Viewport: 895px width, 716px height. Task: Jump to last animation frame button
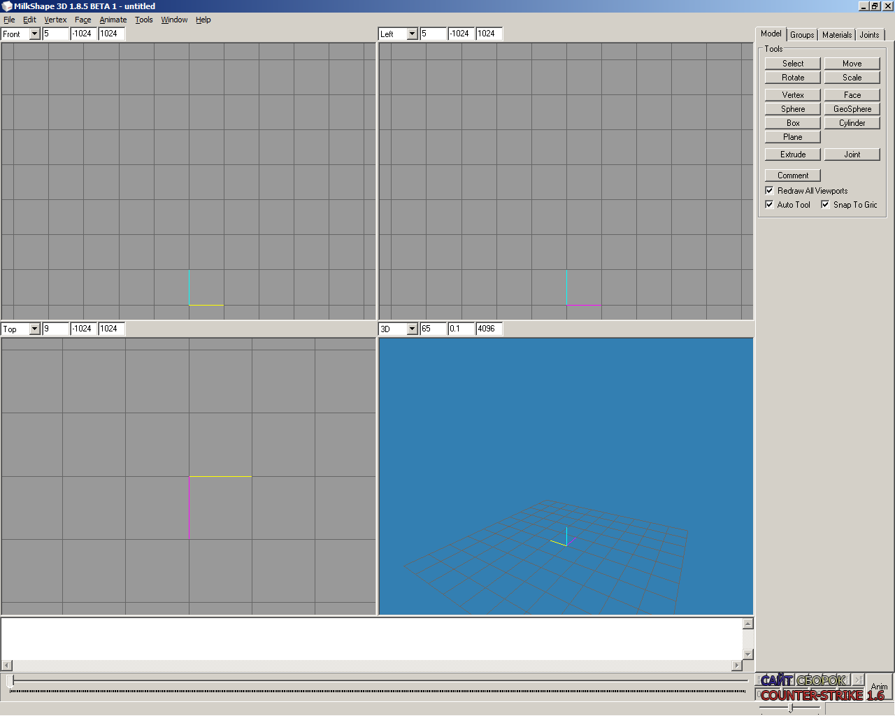(859, 680)
